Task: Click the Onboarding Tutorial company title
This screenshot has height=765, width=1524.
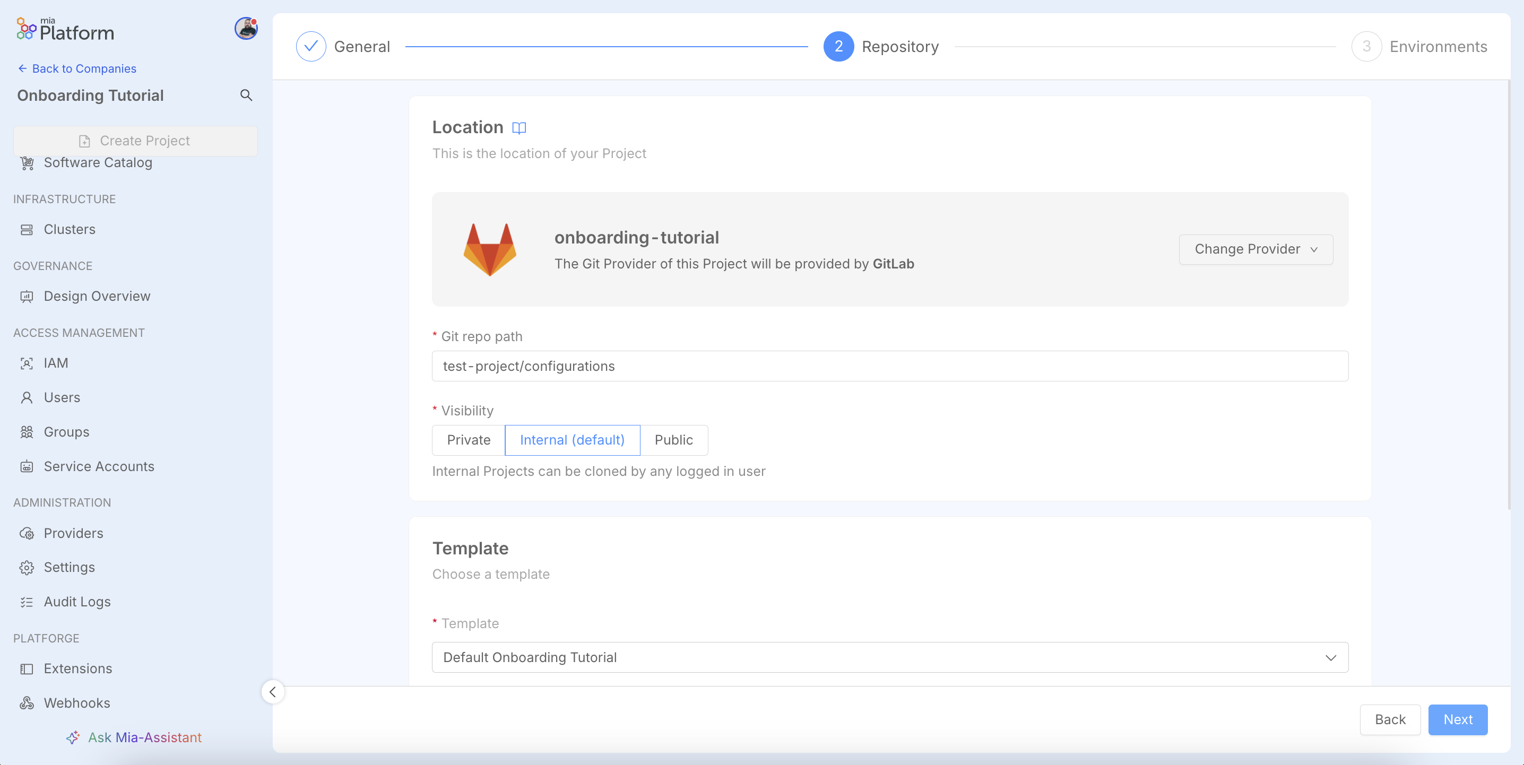Action: click(x=90, y=95)
